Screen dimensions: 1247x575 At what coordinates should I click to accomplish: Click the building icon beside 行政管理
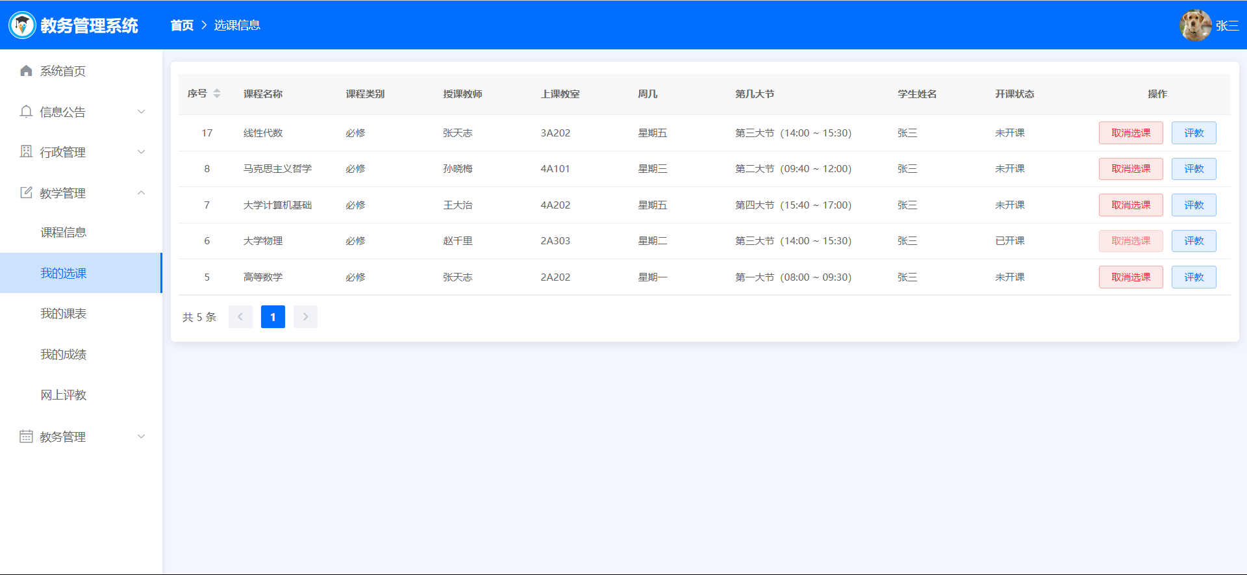point(26,152)
